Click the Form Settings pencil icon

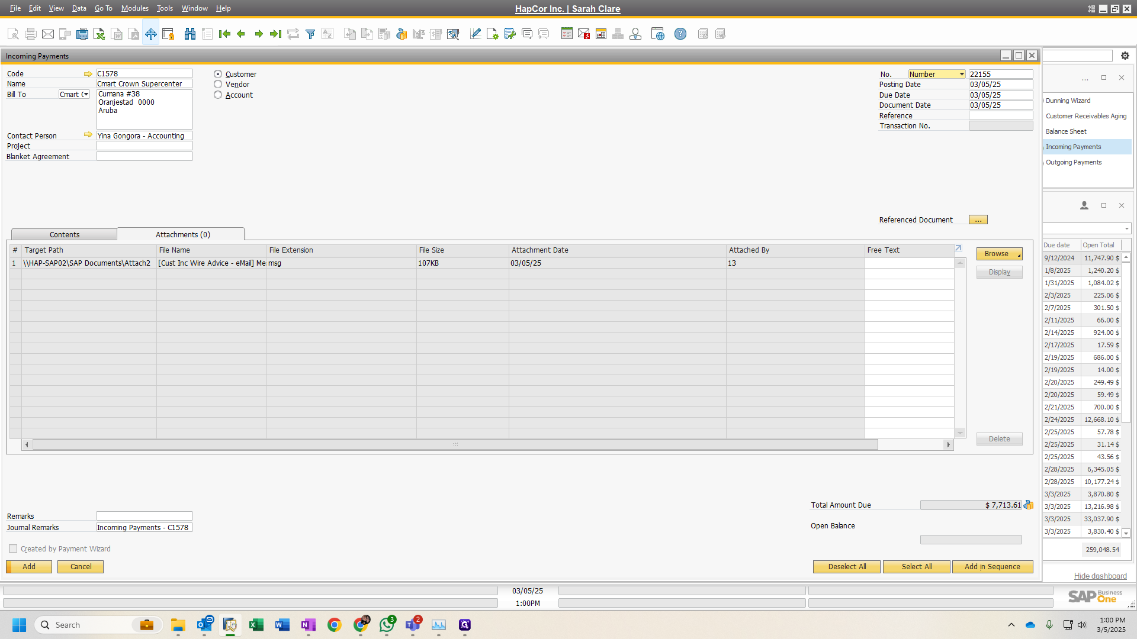[x=475, y=34]
